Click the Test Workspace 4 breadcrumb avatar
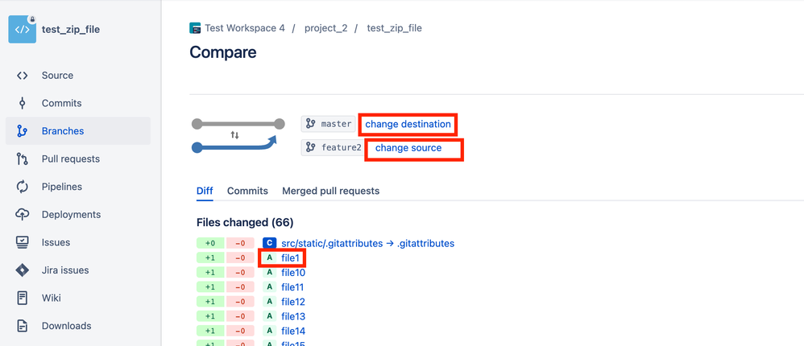The image size is (804, 346). point(195,28)
